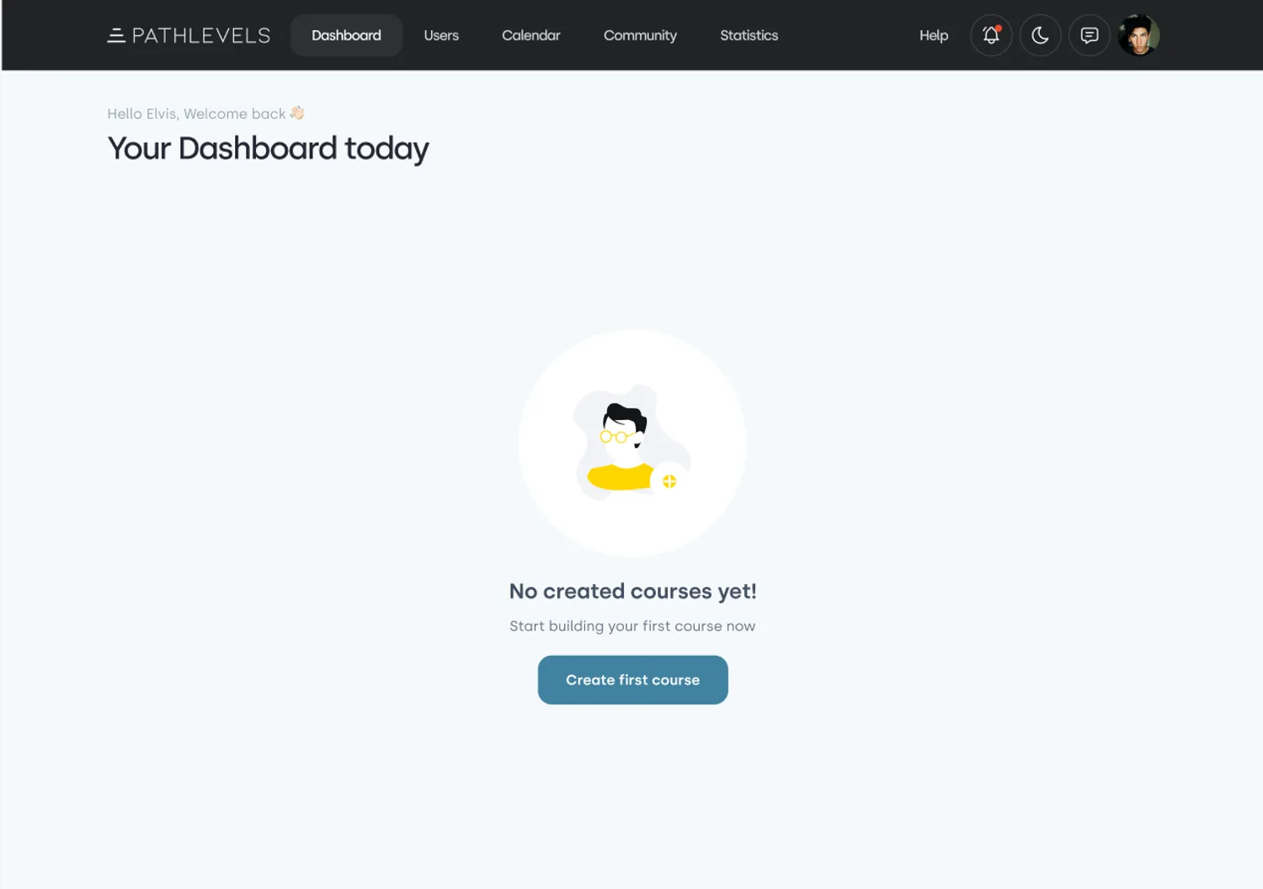Image resolution: width=1263 pixels, height=889 pixels.
Task: Go to the Users tab
Action: click(441, 35)
